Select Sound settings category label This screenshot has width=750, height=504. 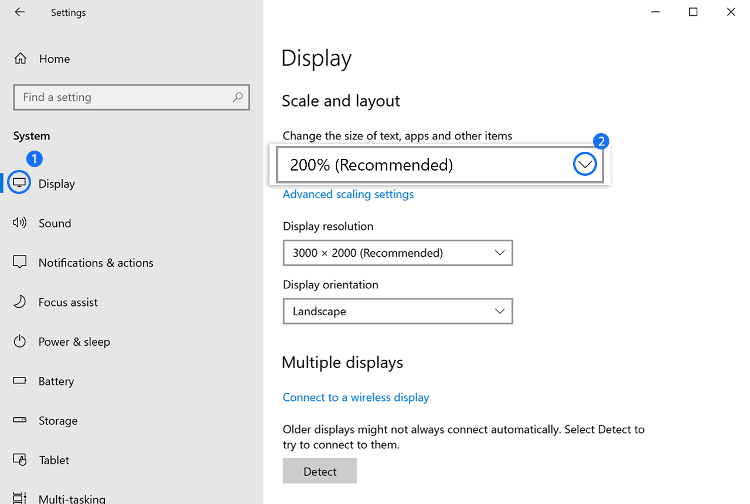[x=54, y=223]
